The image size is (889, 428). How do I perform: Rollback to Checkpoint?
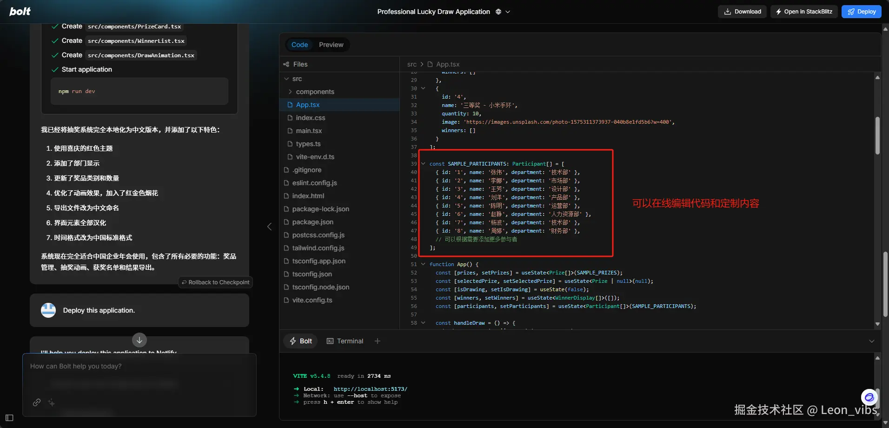pyautogui.click(x=215, y=282)
